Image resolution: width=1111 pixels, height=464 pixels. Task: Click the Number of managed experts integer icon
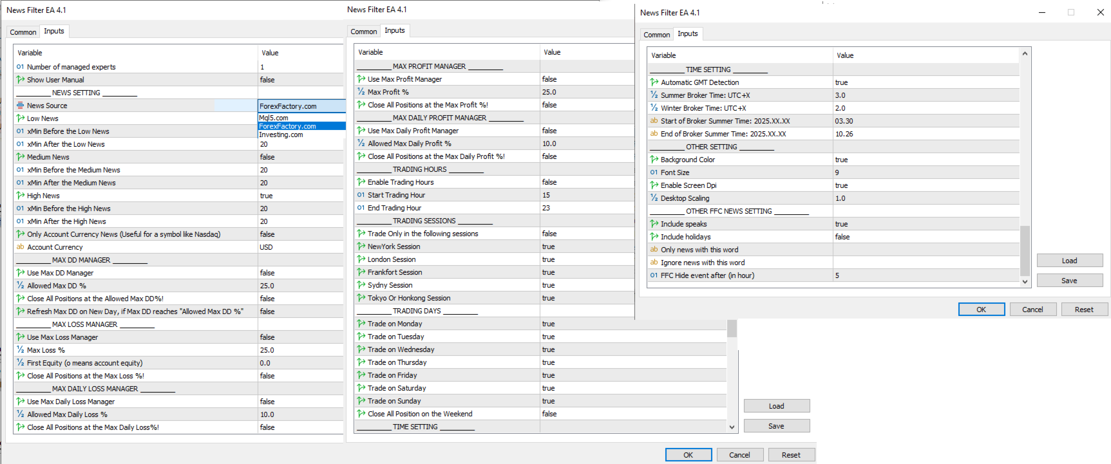pos(21,67)
